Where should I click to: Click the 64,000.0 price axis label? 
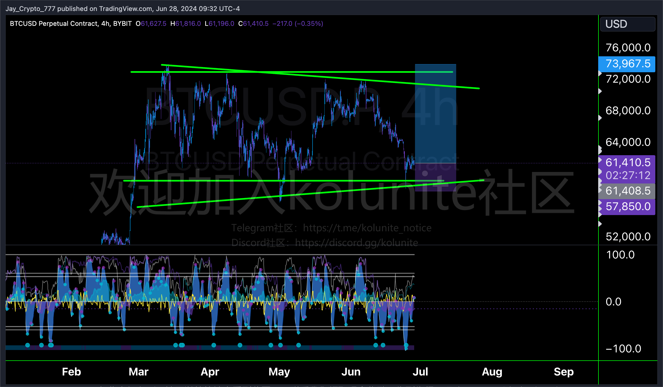(628, 142)
